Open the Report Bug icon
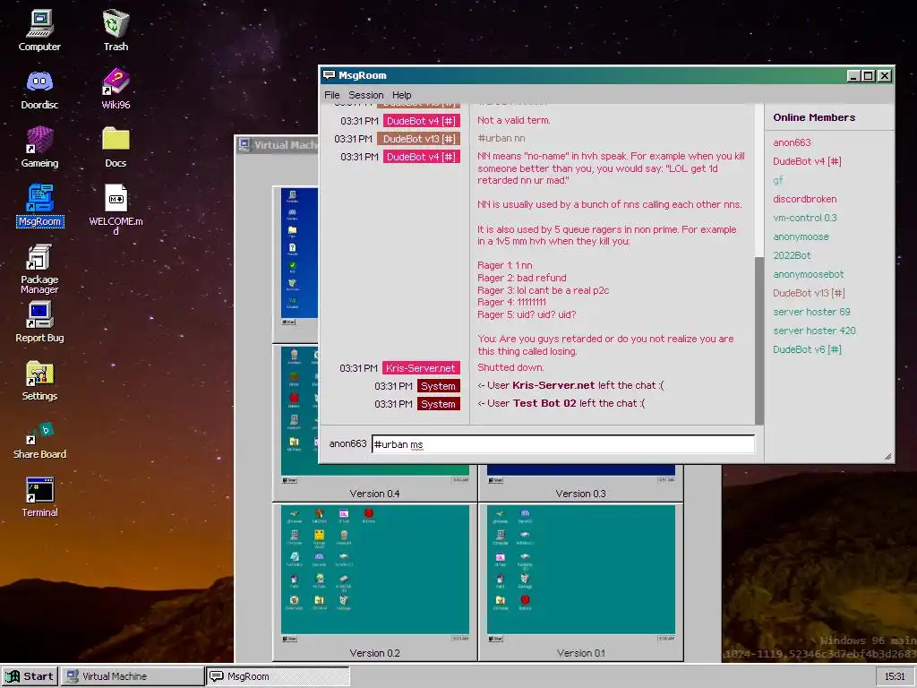The image size is (917, 688). [x=39, y=322]
